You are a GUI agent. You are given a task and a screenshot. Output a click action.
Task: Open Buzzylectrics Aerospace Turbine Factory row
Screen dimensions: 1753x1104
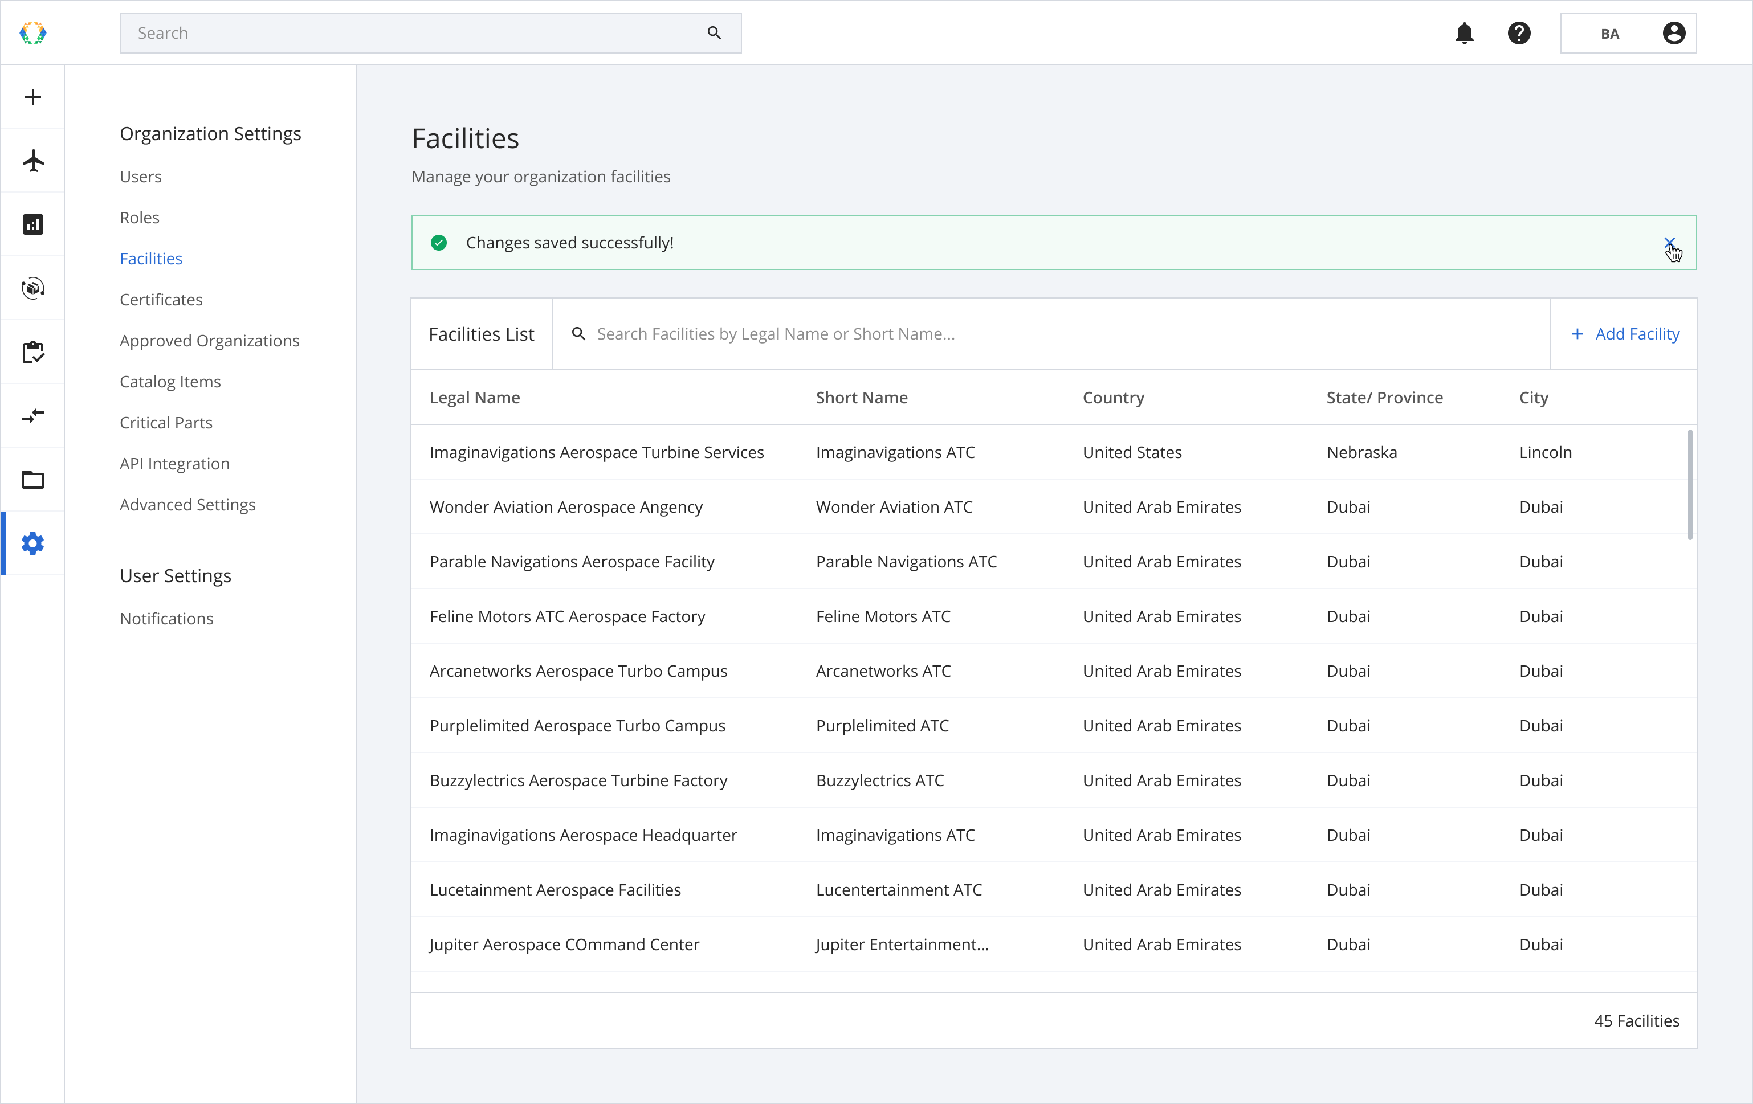click(x=1054, y=780)
